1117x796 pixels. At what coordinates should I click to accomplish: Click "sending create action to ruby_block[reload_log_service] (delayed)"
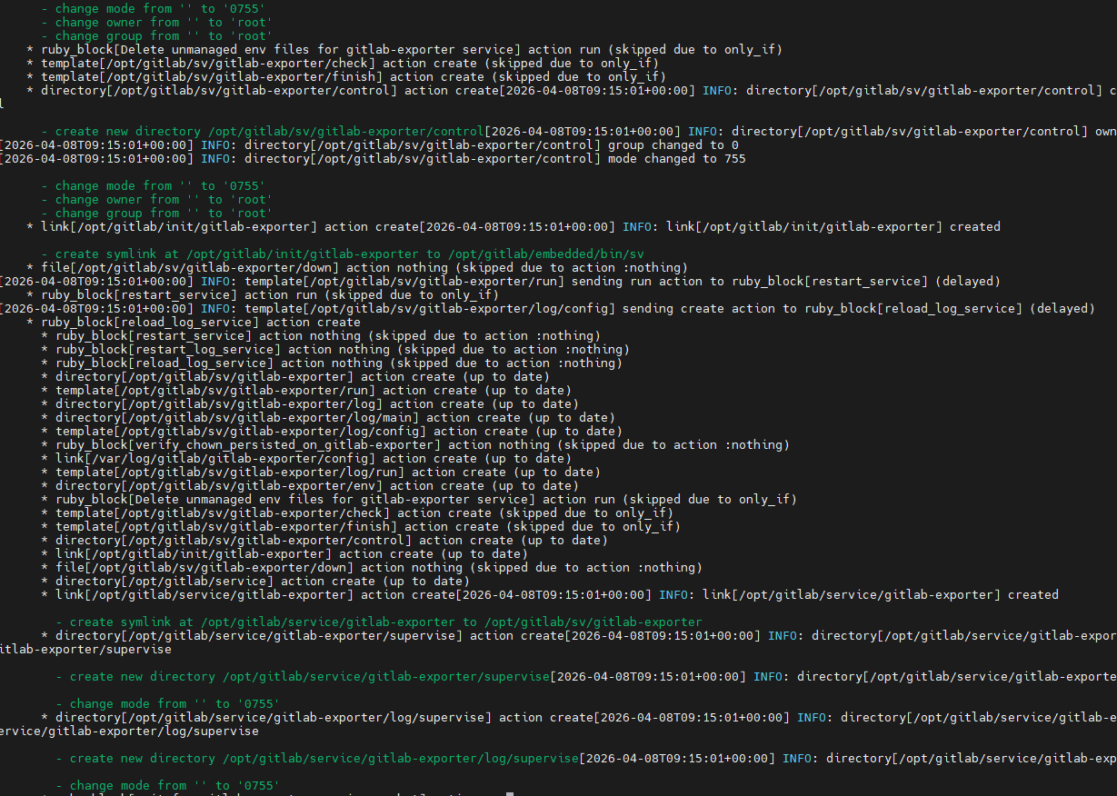(x=859, y=308)
